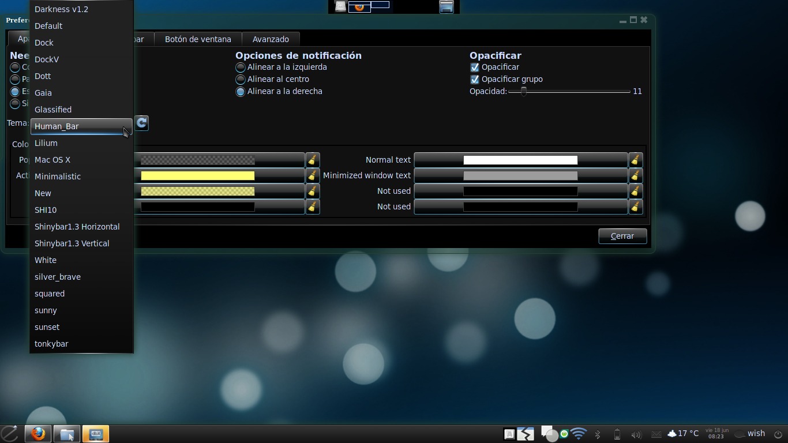The width and height of the screenshot is (788, 443).
Task: Open the volume speaker tray icon
Action: click(636, 434)
